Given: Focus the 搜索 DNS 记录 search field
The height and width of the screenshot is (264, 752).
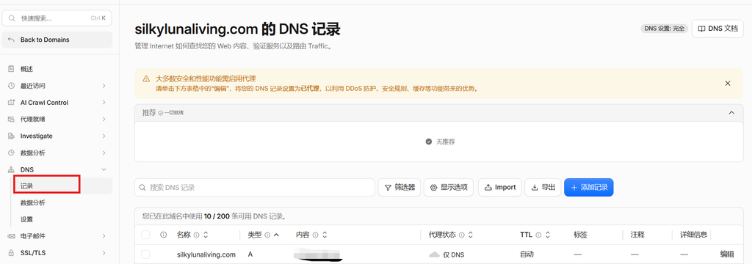Looking at the screenshot, I should pos(255,187).
